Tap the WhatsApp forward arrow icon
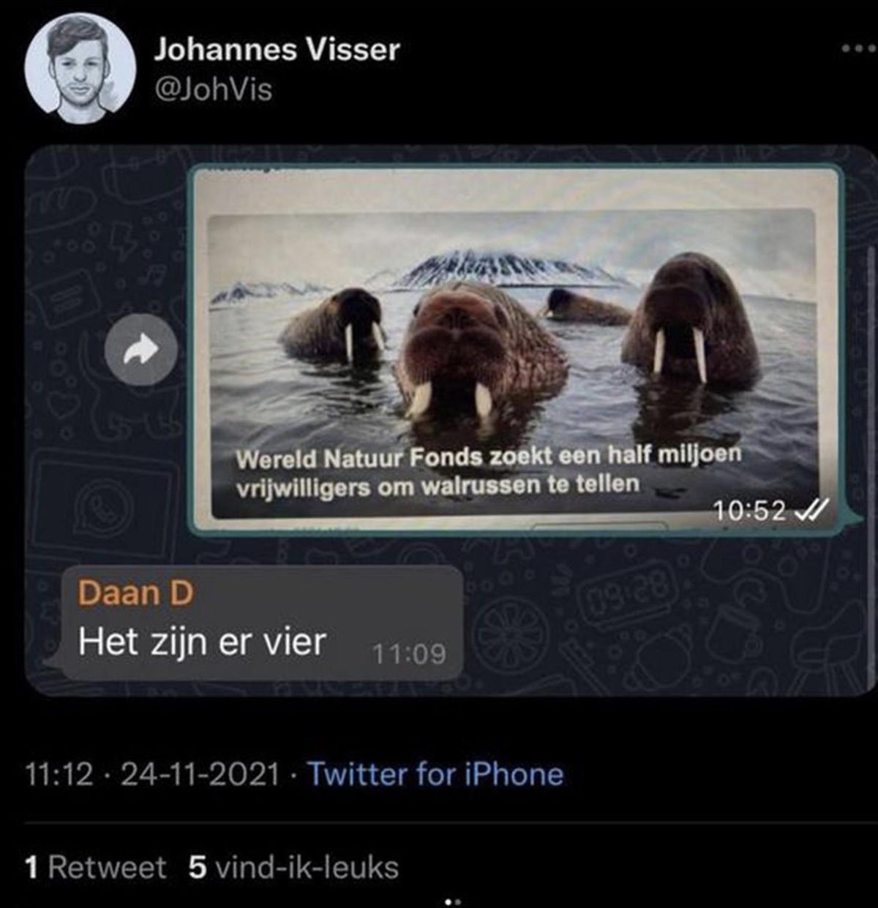The height and width of the screenshot is (908, 878). pyautogui.click(x=141, y=351)
